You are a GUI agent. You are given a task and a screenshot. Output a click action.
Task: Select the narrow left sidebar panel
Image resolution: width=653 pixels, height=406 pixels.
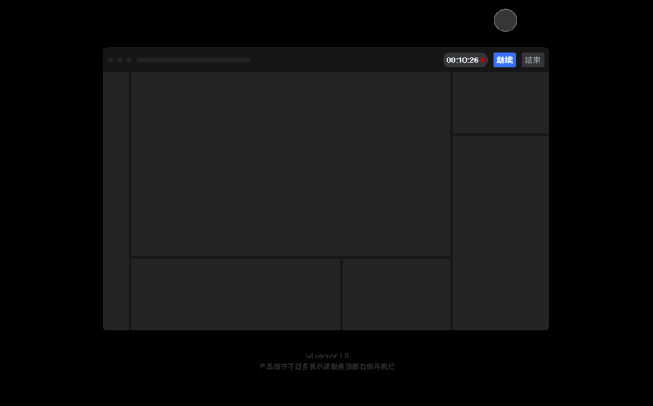[x=116, y=201]
